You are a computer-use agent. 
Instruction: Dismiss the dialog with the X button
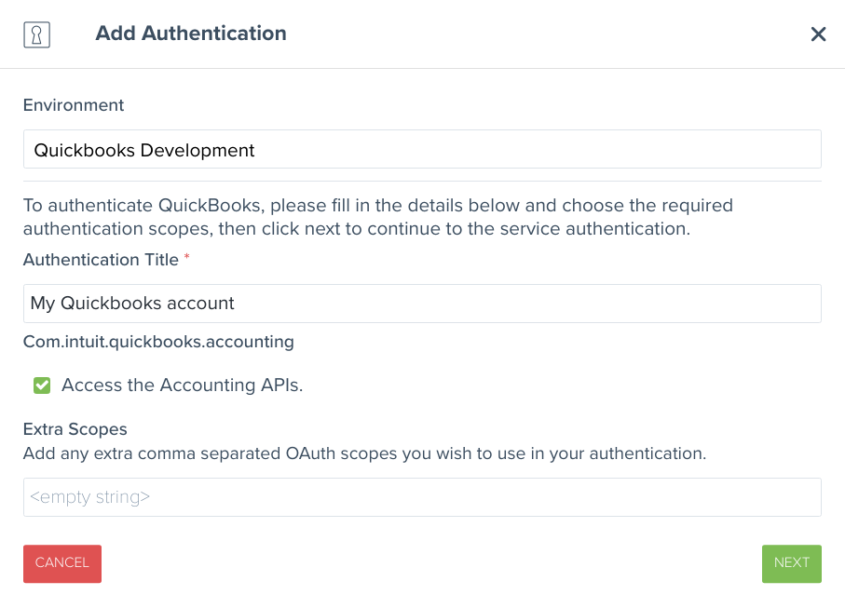tap(818, 34)
